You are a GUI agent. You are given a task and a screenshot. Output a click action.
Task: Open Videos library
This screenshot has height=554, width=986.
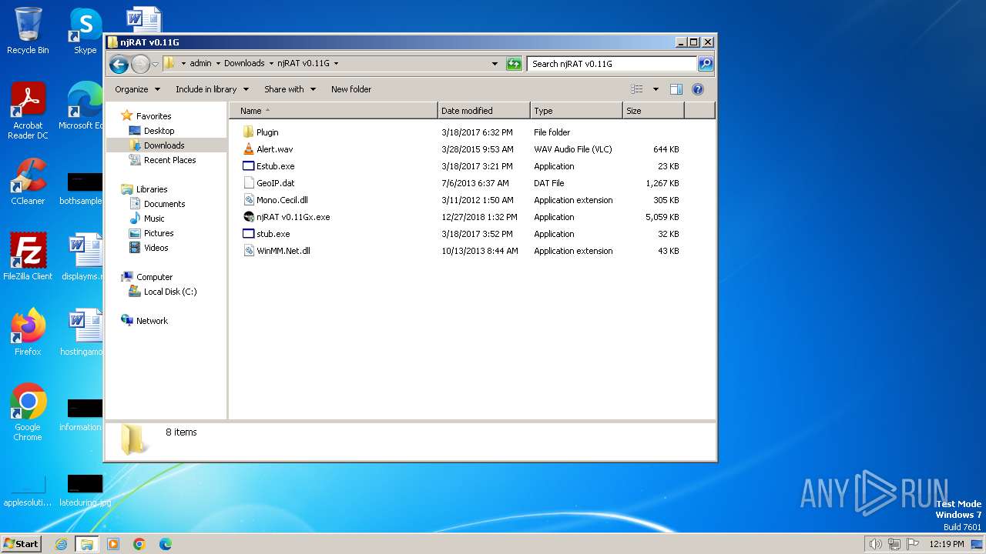(156, 248)
